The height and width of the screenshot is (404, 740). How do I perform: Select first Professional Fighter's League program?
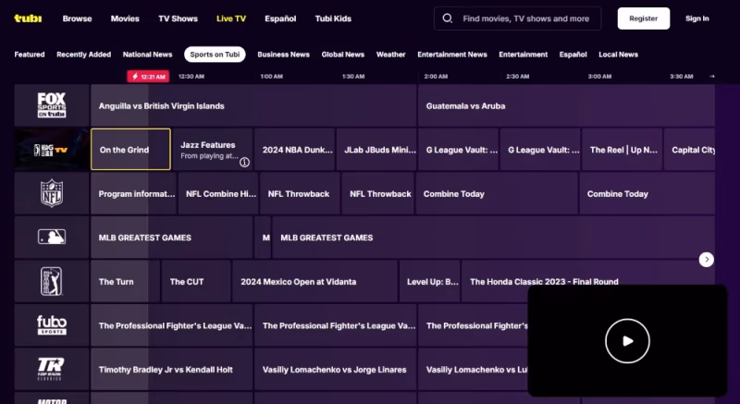[x=171, y=325]
